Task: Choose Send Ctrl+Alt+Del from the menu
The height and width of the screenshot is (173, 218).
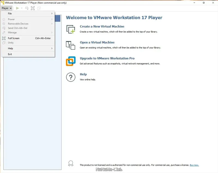Action: point(28,28)
